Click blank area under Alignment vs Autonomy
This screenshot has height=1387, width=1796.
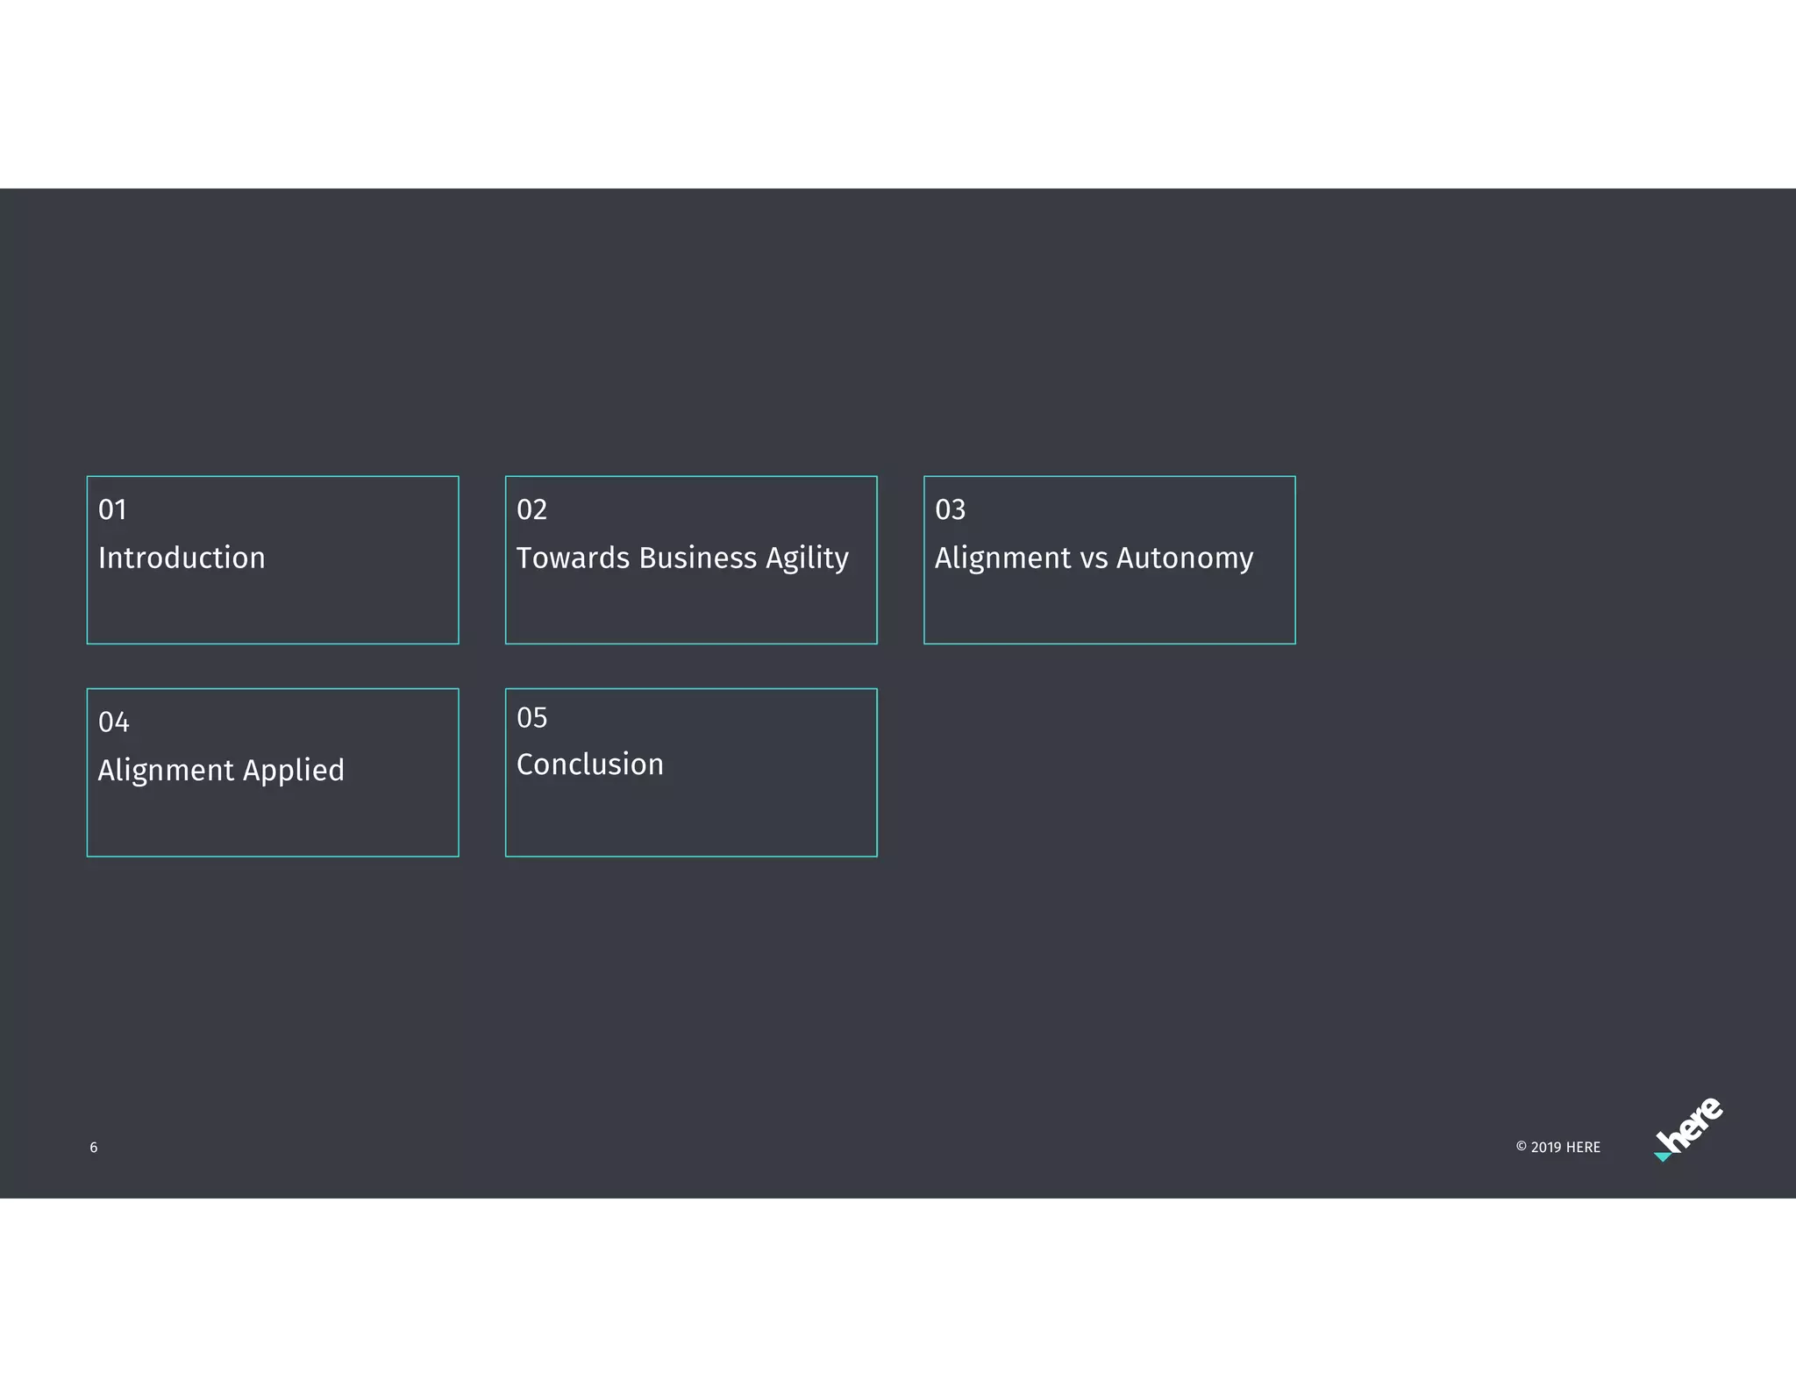(1109, 609)
